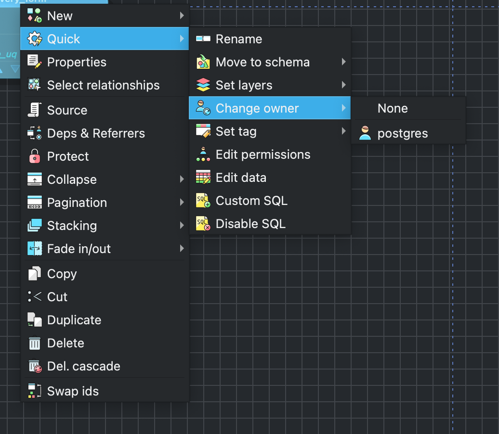Select the Delete trash icon
Viewport: 499px width, 434px height.
click(x=34, y=343)
